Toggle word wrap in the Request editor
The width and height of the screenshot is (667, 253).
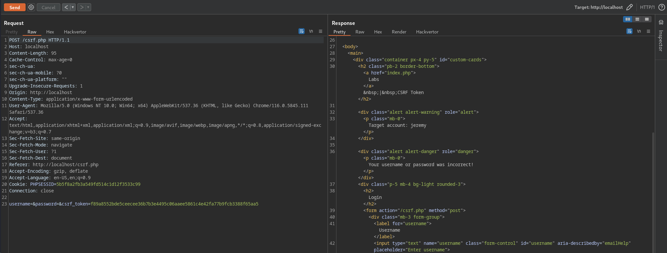301,31
